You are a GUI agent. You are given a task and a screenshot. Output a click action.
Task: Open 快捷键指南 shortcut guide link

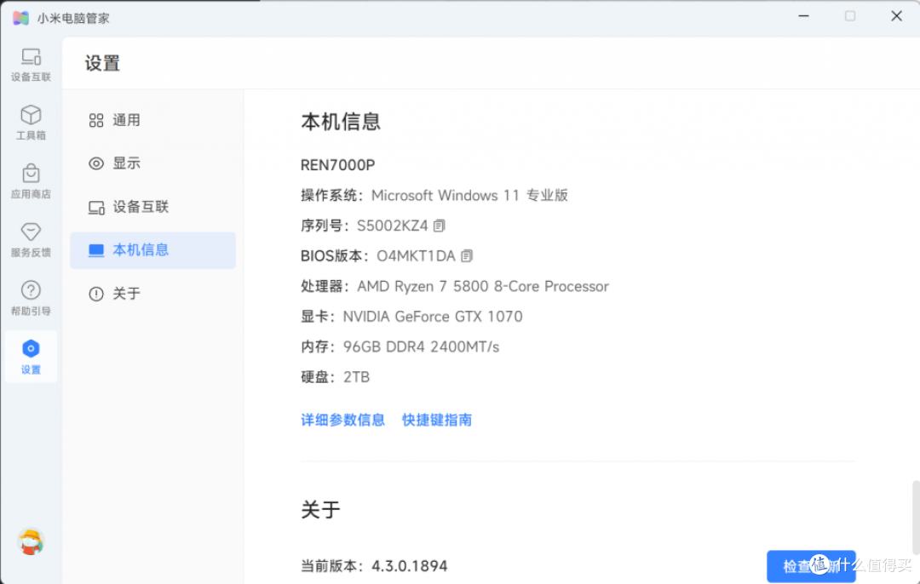(437, 421)
